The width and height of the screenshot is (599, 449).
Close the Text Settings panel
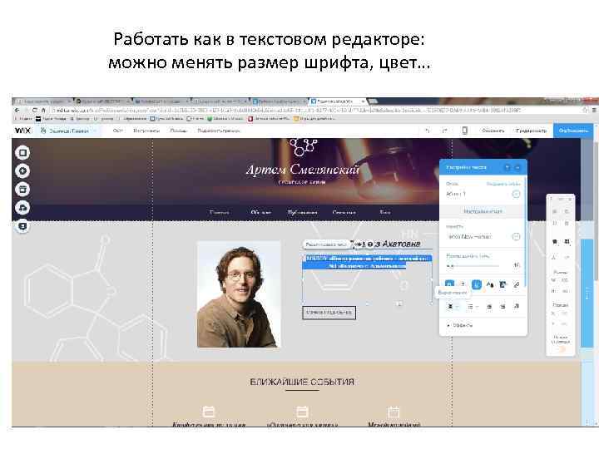pos(518,167)
